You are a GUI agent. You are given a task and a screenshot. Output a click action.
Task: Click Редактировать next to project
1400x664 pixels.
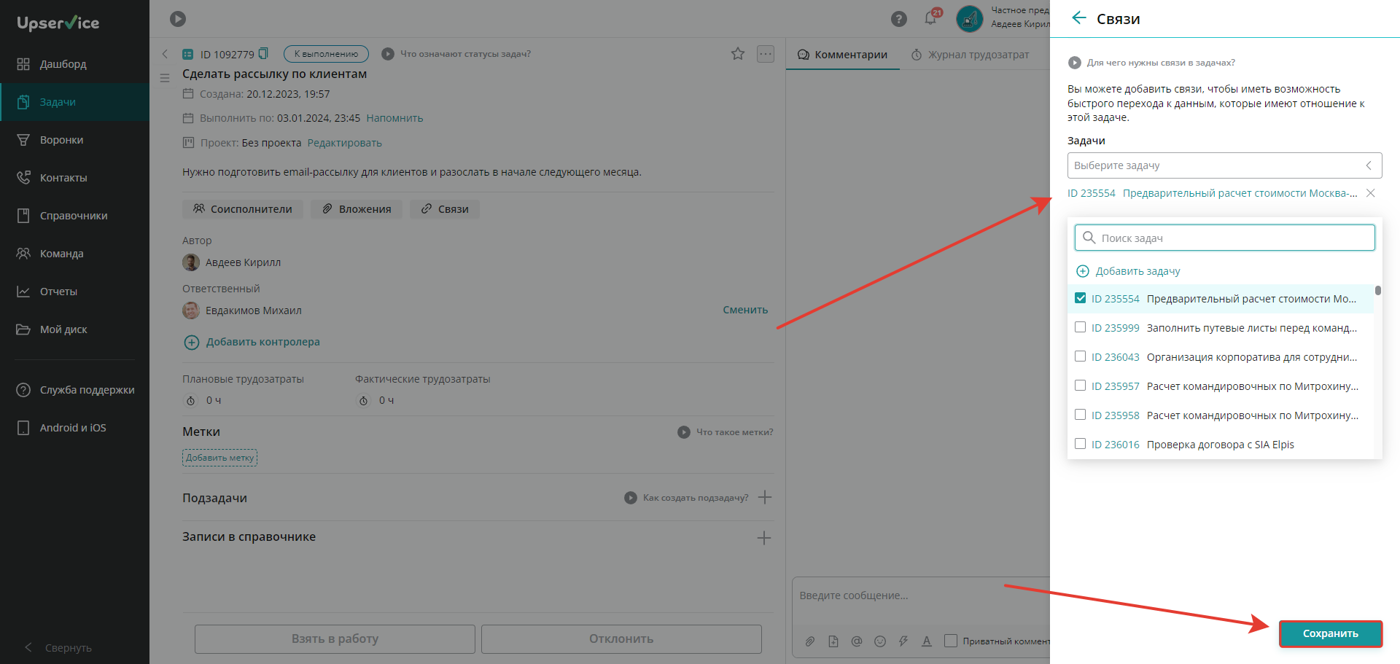click(x=345, y=143)
